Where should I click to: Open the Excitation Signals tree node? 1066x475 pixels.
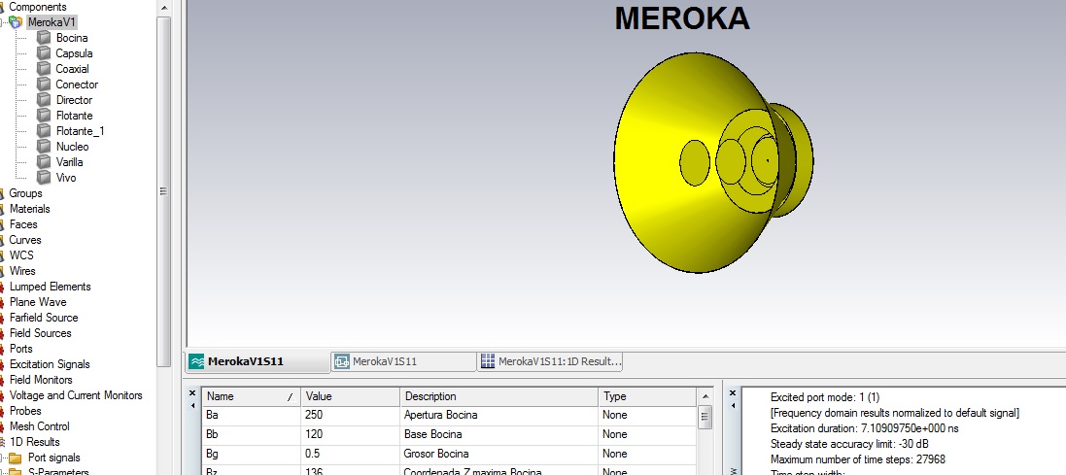pos(50,364)
